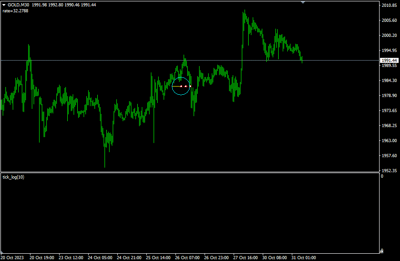Click the 1968.25 price scale label
This screenshot has width=400, height=261.
pos(389,126)
